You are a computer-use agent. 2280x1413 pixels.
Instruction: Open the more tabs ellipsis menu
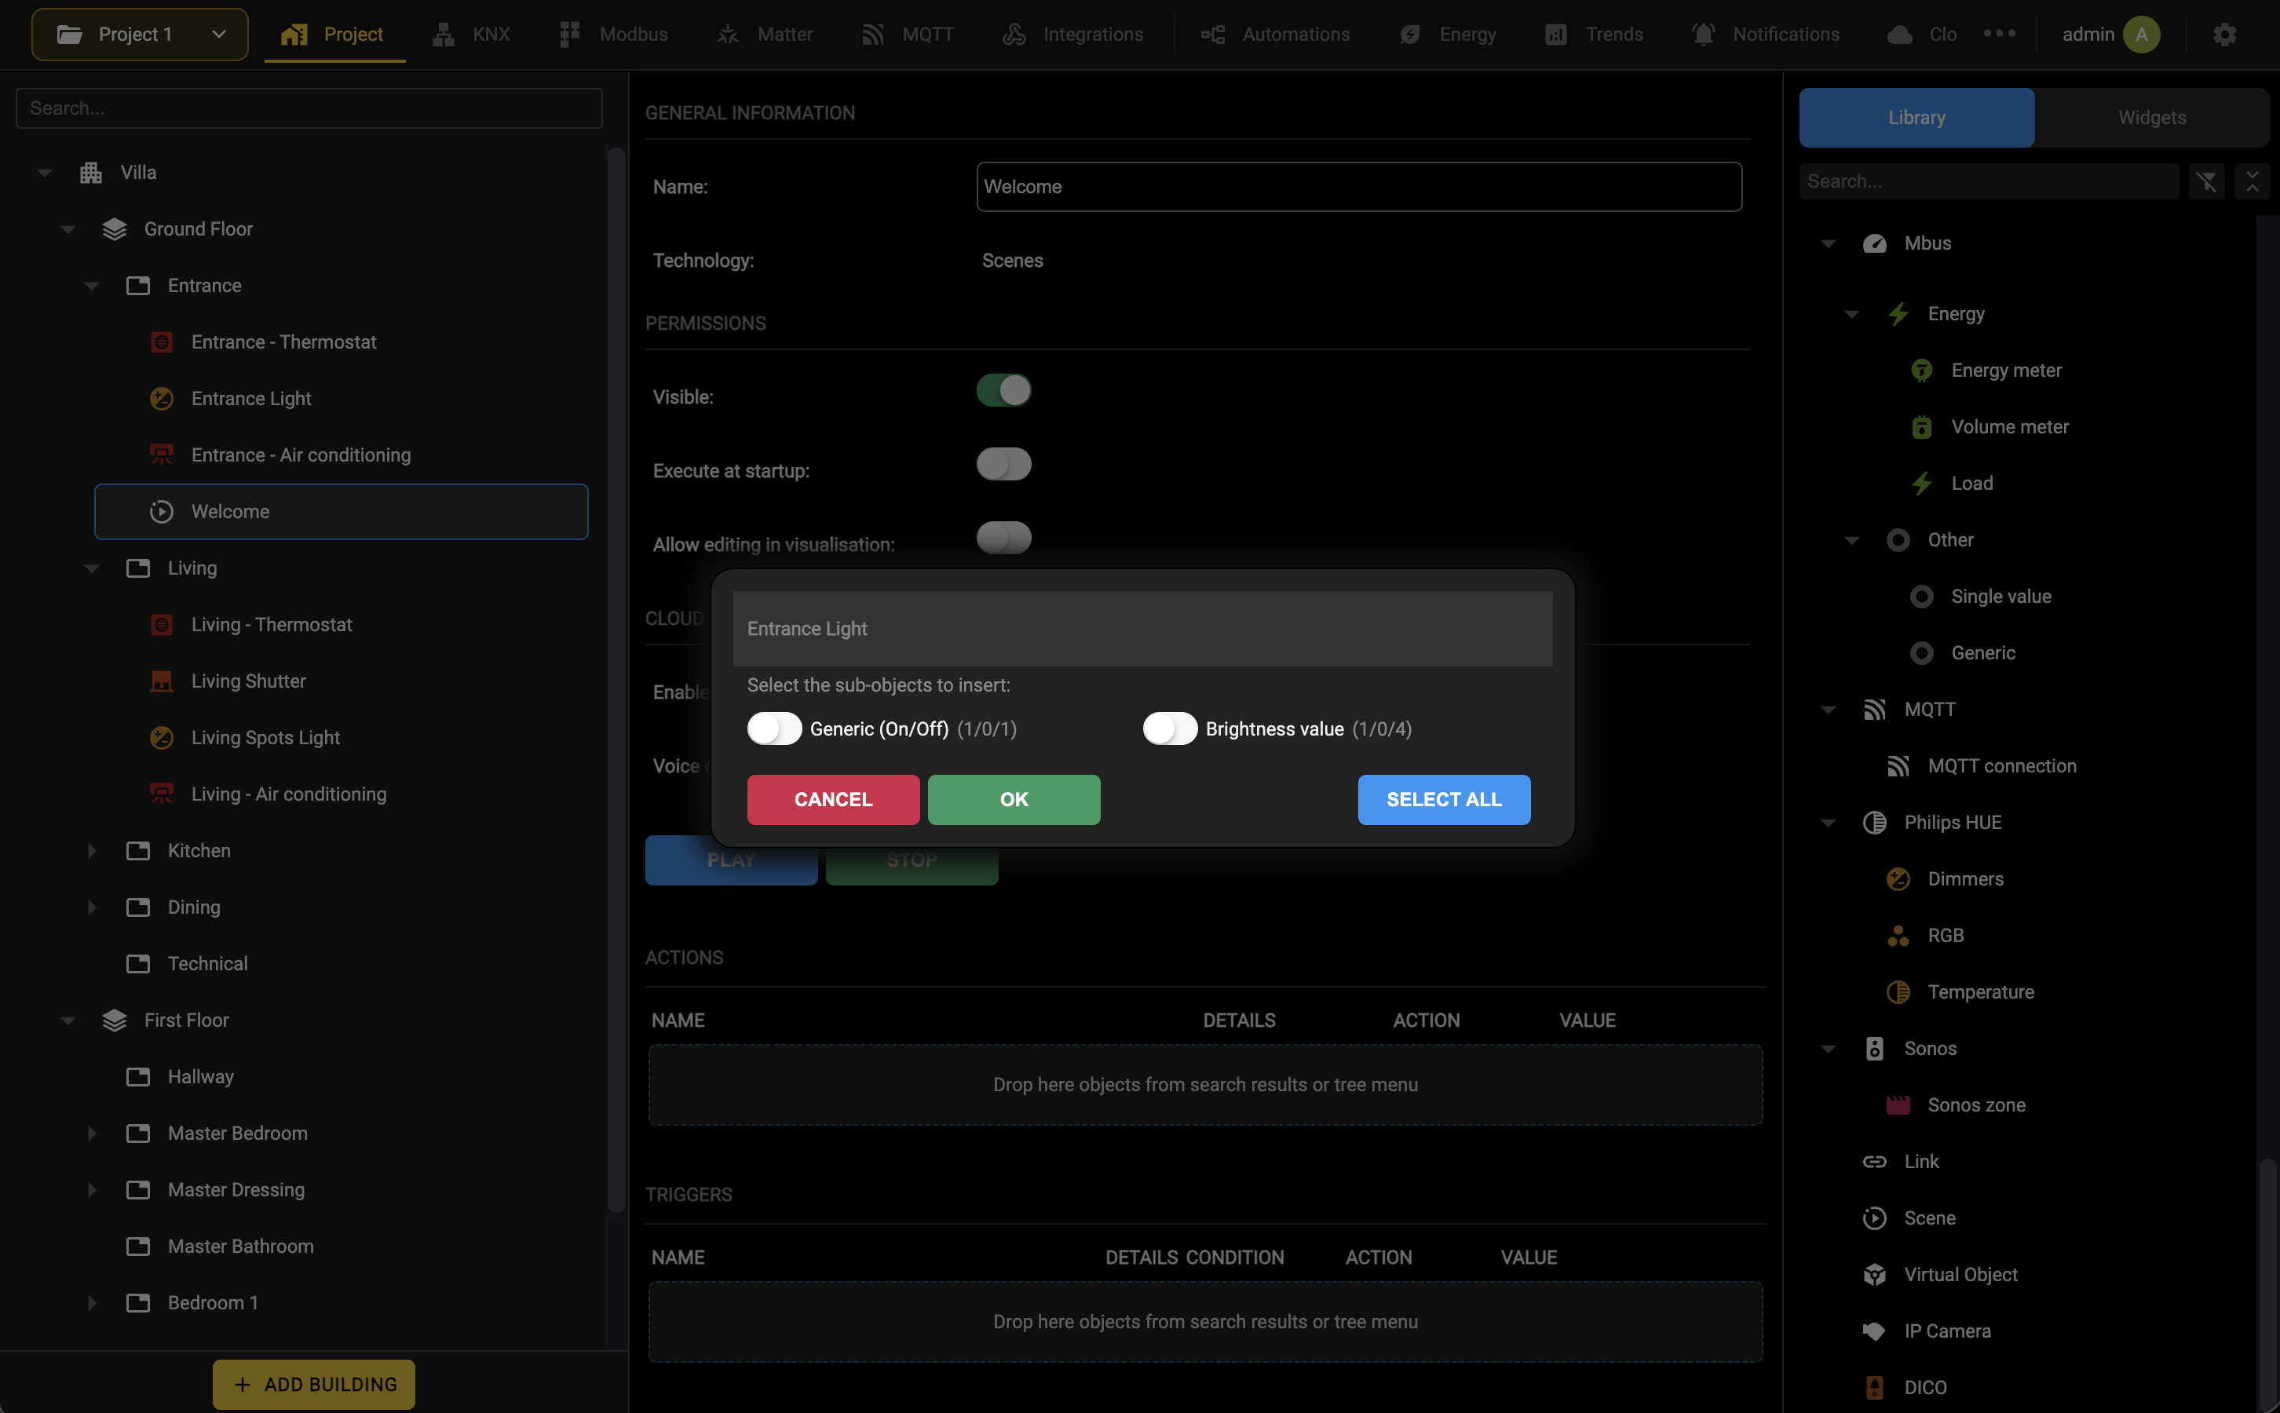2000,34
